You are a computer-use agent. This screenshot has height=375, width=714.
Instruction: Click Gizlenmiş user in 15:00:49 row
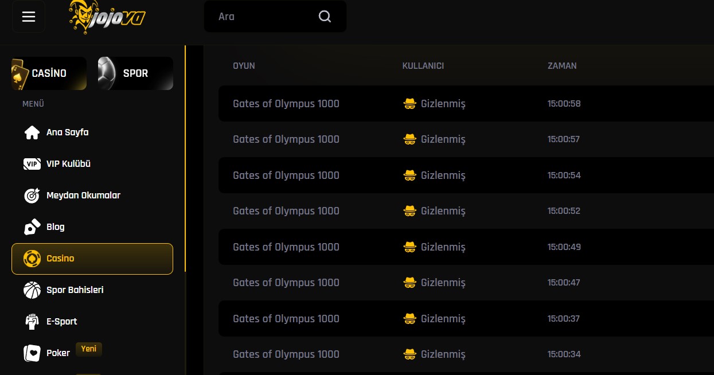pyautogui.click(x=442, y=247)
